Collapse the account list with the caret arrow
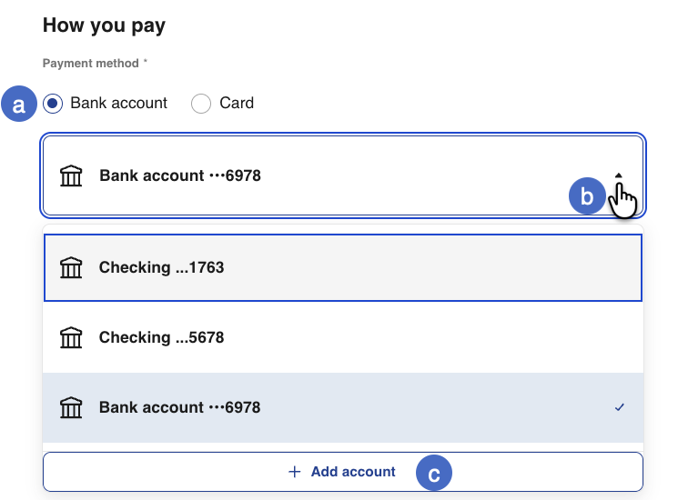This screenshot has width=678, height=500. point(619,175)
